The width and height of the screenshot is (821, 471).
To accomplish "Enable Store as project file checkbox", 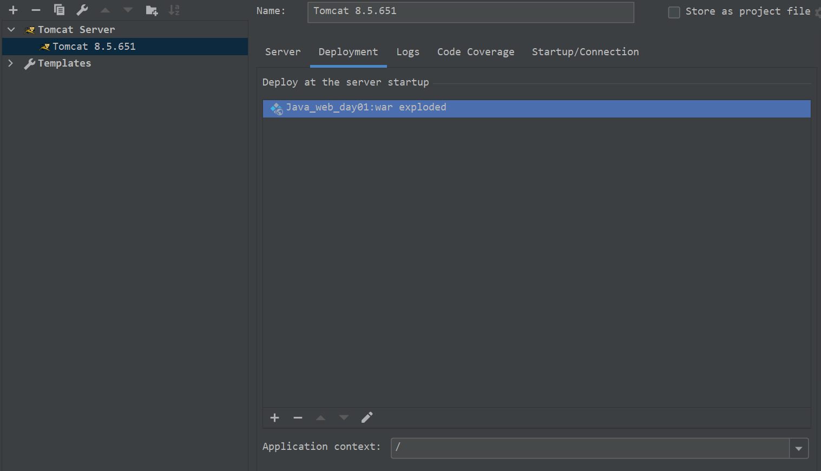I will coord(674,12).
